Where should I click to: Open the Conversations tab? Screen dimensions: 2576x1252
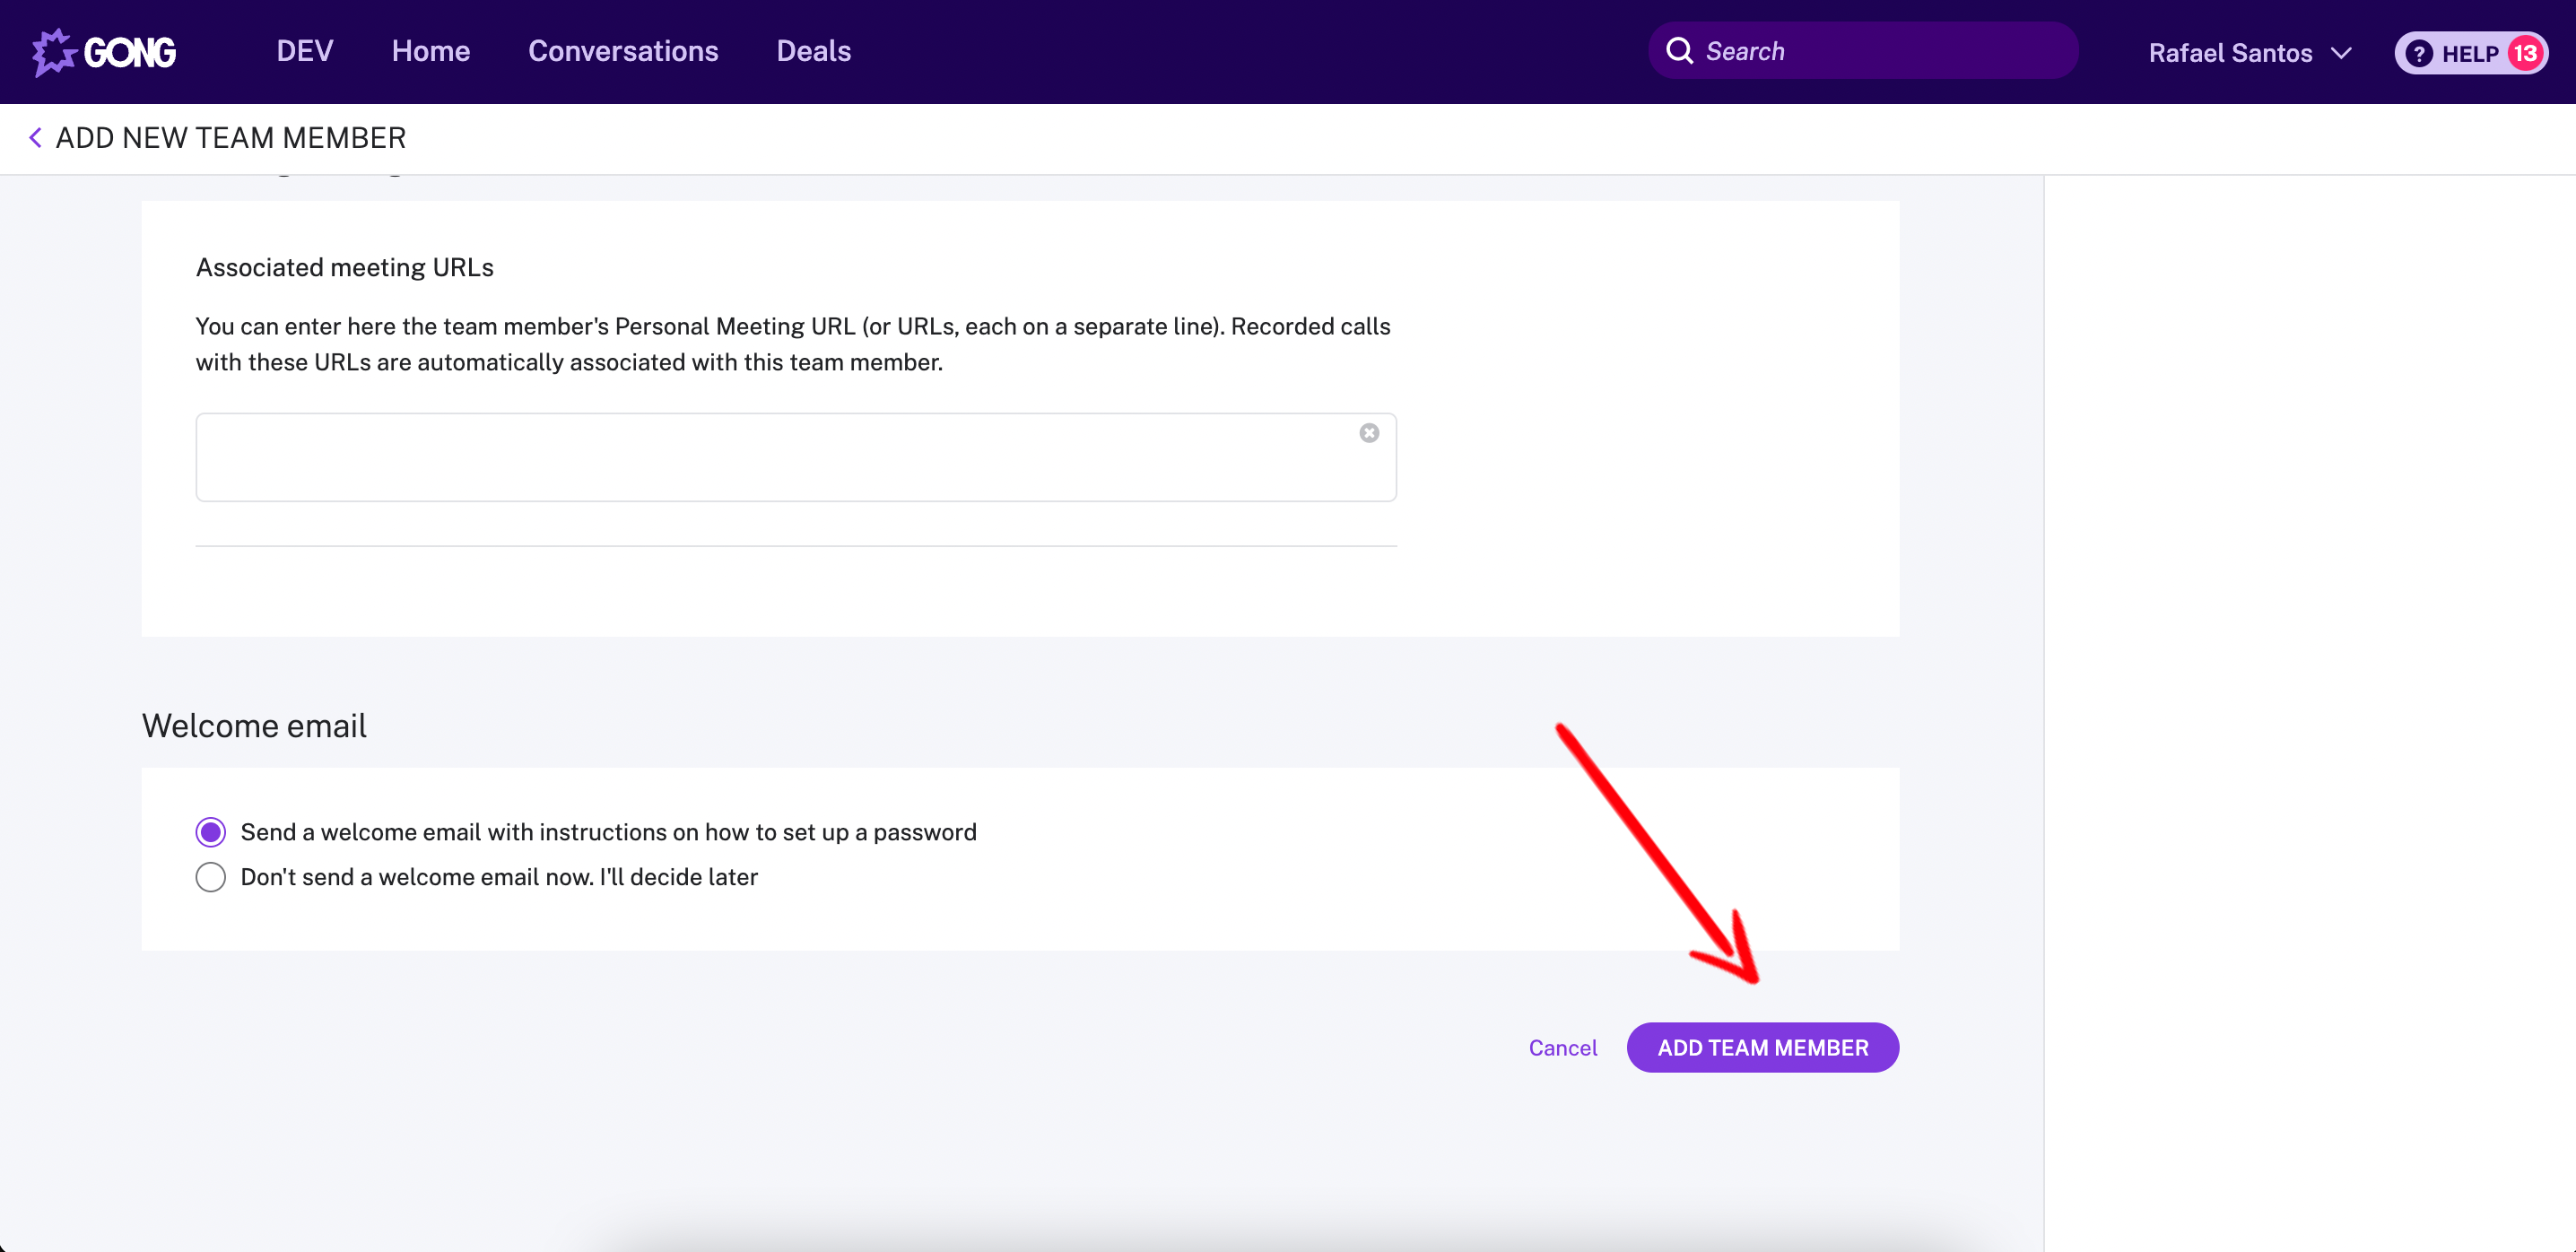(623, 51)
